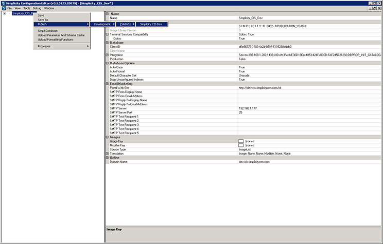The width and height of the screenshot is (383, 244).
Task: Click the Domain Name value
Action: [309, 162]
